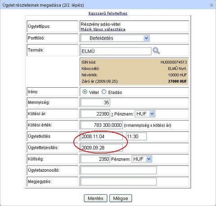The height and width of the screenshot is (206, 216).
Task: Open the Egyszerű felvitelhez link
Action: point(108,13)
